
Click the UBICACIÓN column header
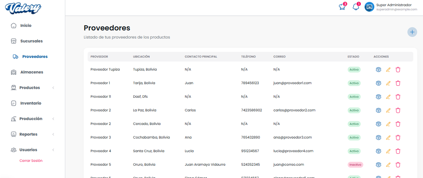141,57
